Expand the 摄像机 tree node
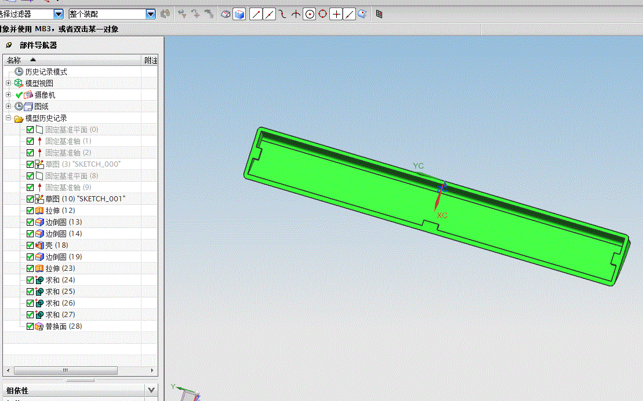Image resolution: width=643 pixels, height=401 pixels. [8, 94]
